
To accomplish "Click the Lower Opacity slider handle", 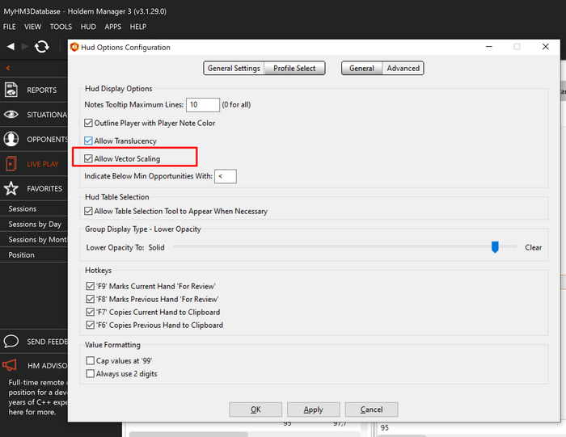I will (x=495, y=247).
